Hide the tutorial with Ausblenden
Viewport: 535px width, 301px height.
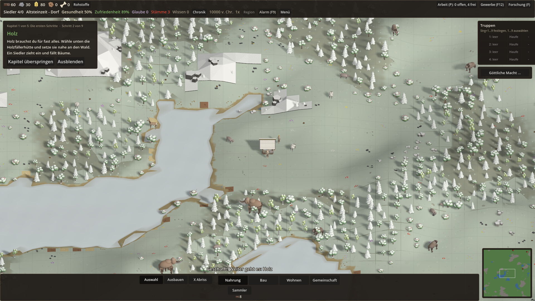70,62
